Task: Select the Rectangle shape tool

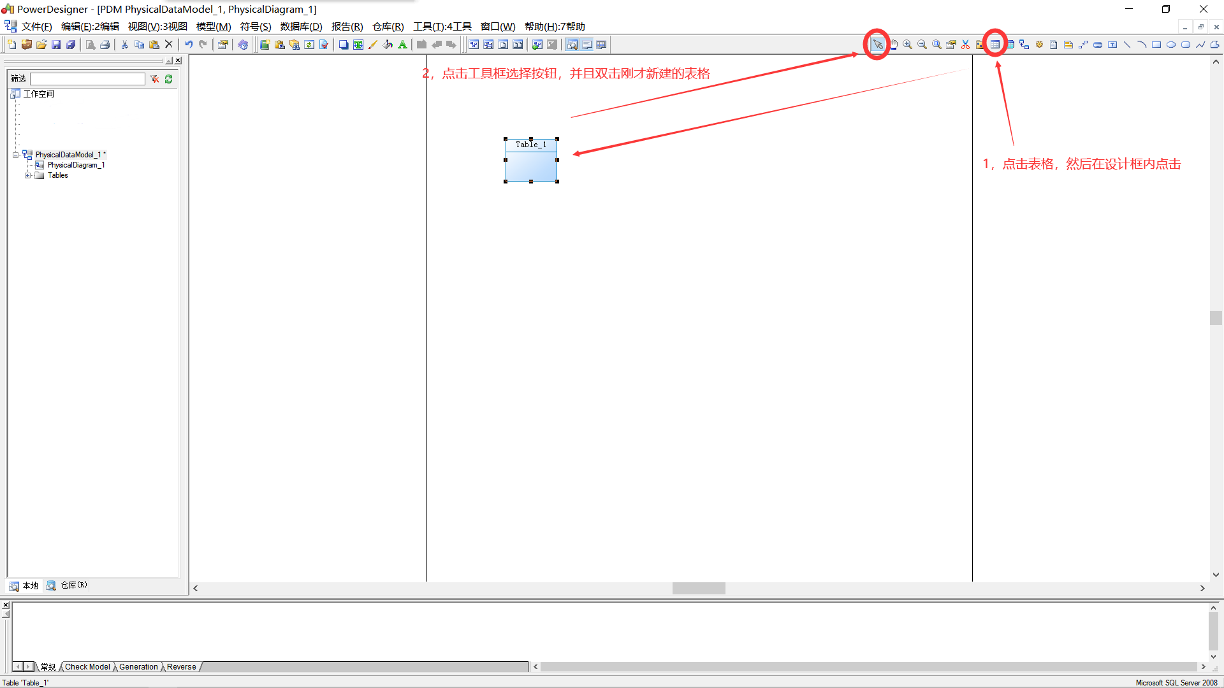Action: (1156, 45)
